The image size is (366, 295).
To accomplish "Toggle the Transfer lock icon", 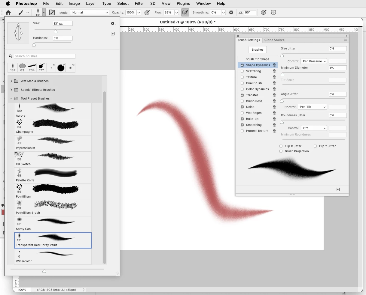I will coord(274,95).
